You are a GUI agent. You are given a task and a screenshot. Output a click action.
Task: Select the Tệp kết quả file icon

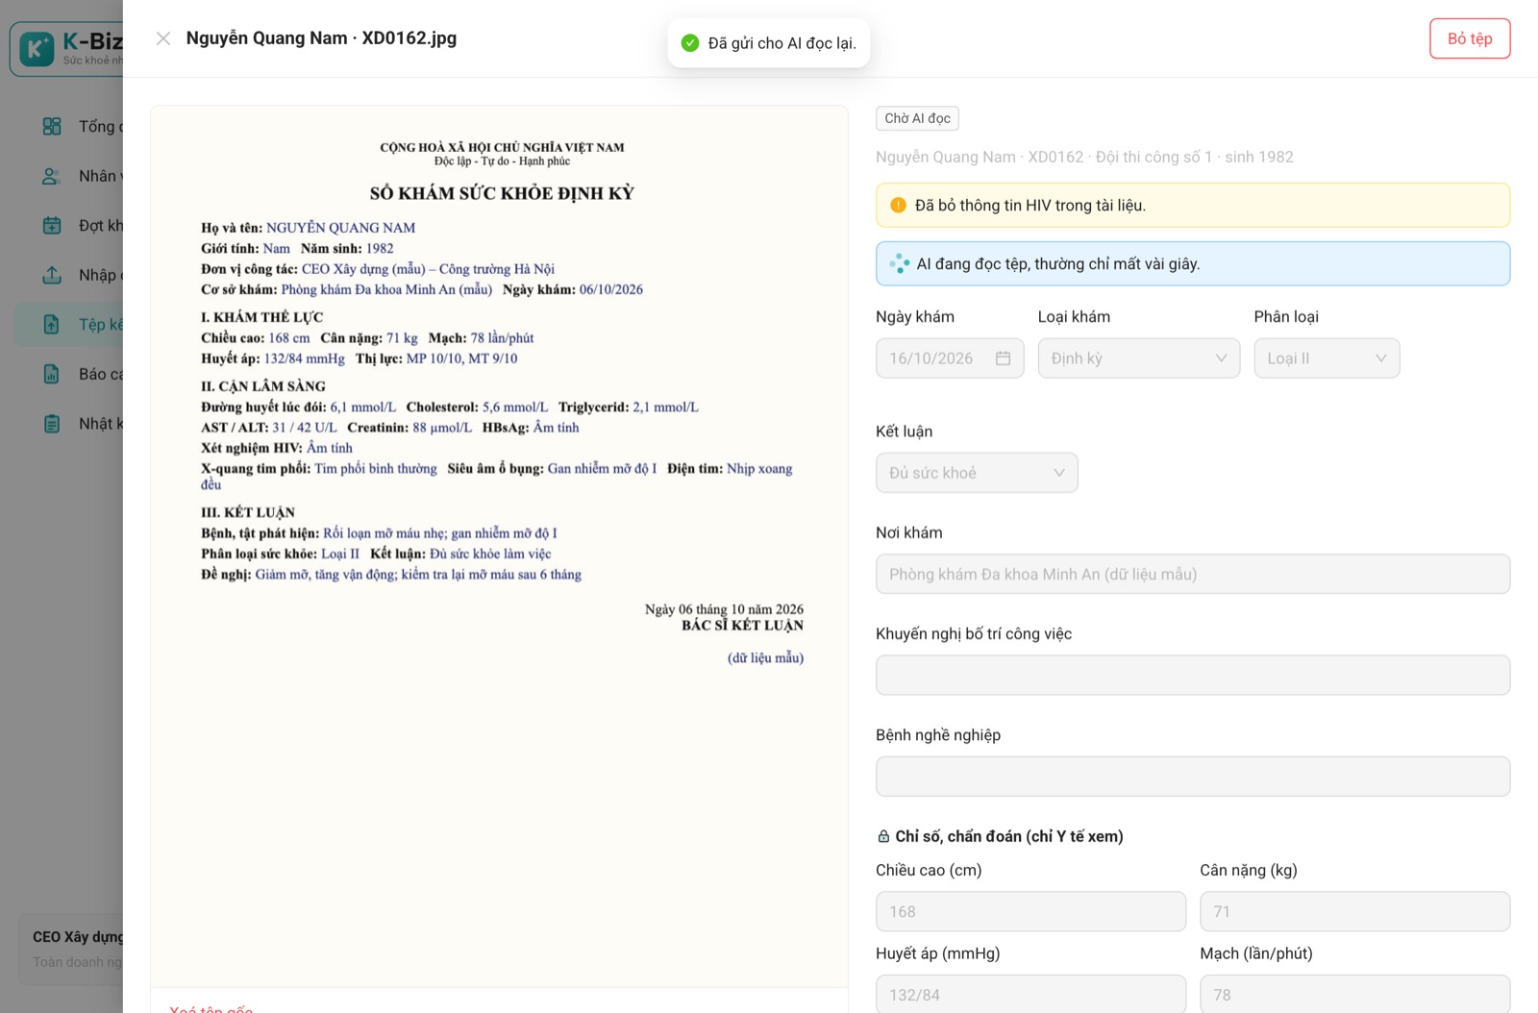[x=52, y=325]
